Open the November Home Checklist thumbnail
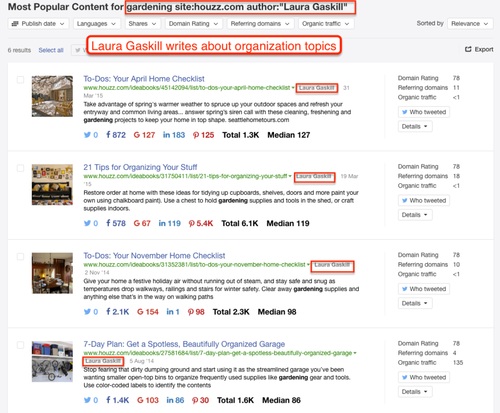 coord(52,273)
